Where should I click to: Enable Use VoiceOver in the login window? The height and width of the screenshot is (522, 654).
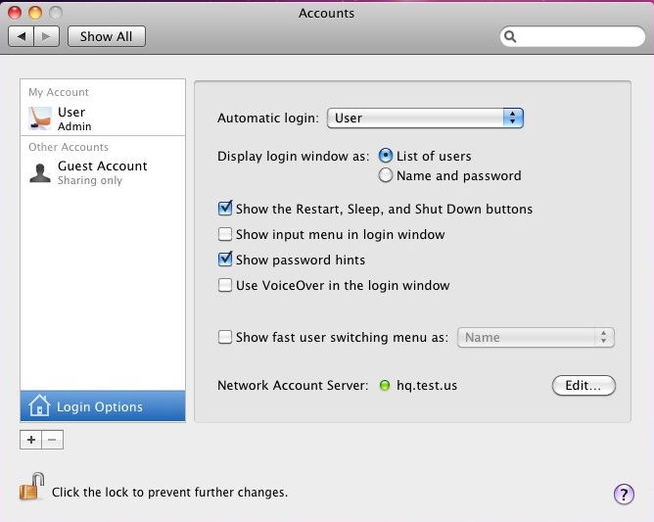pos(225,285)
